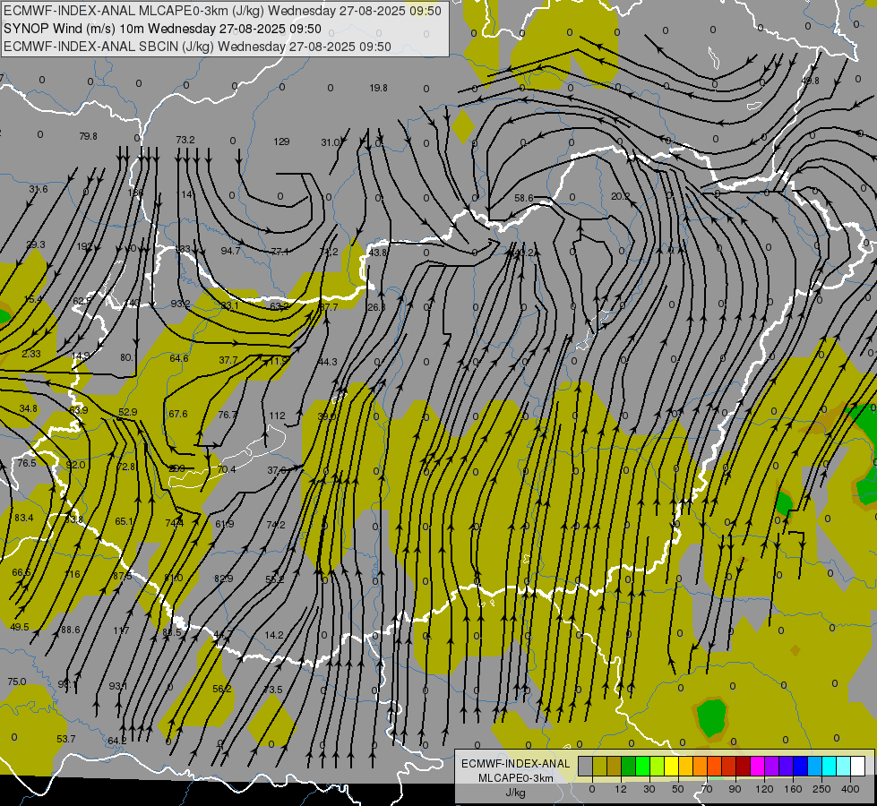The image size is (877, 806).
Task: Click the 112 value on the map
Action: 277,416
